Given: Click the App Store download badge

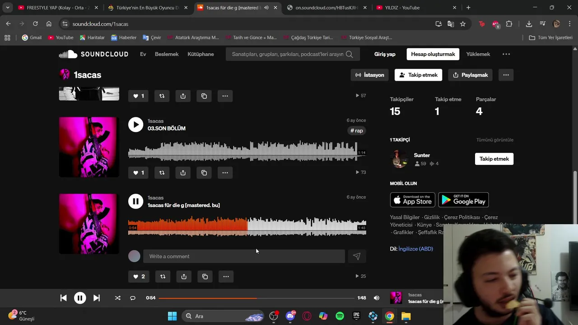Looking at the screenshot, I should click(x=412, y=200).
